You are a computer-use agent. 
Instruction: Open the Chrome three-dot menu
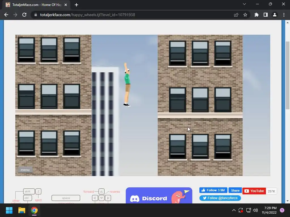point(284,15)
